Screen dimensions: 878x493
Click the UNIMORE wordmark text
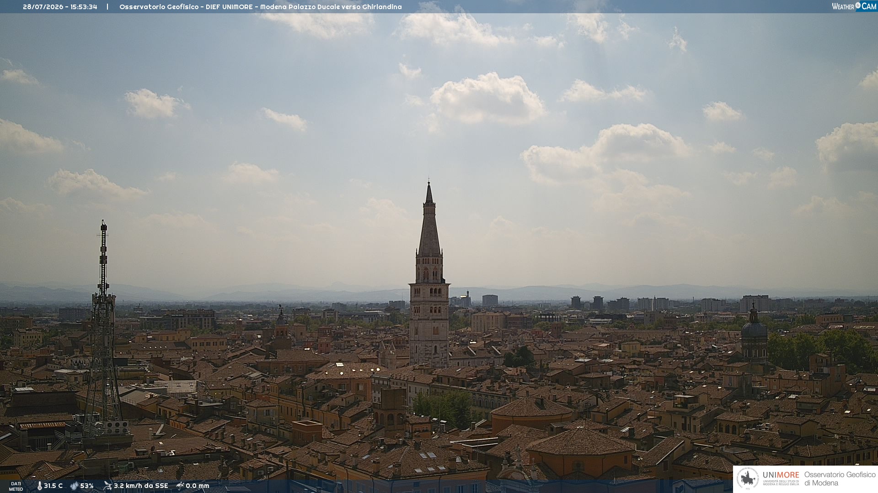point(781,475)
